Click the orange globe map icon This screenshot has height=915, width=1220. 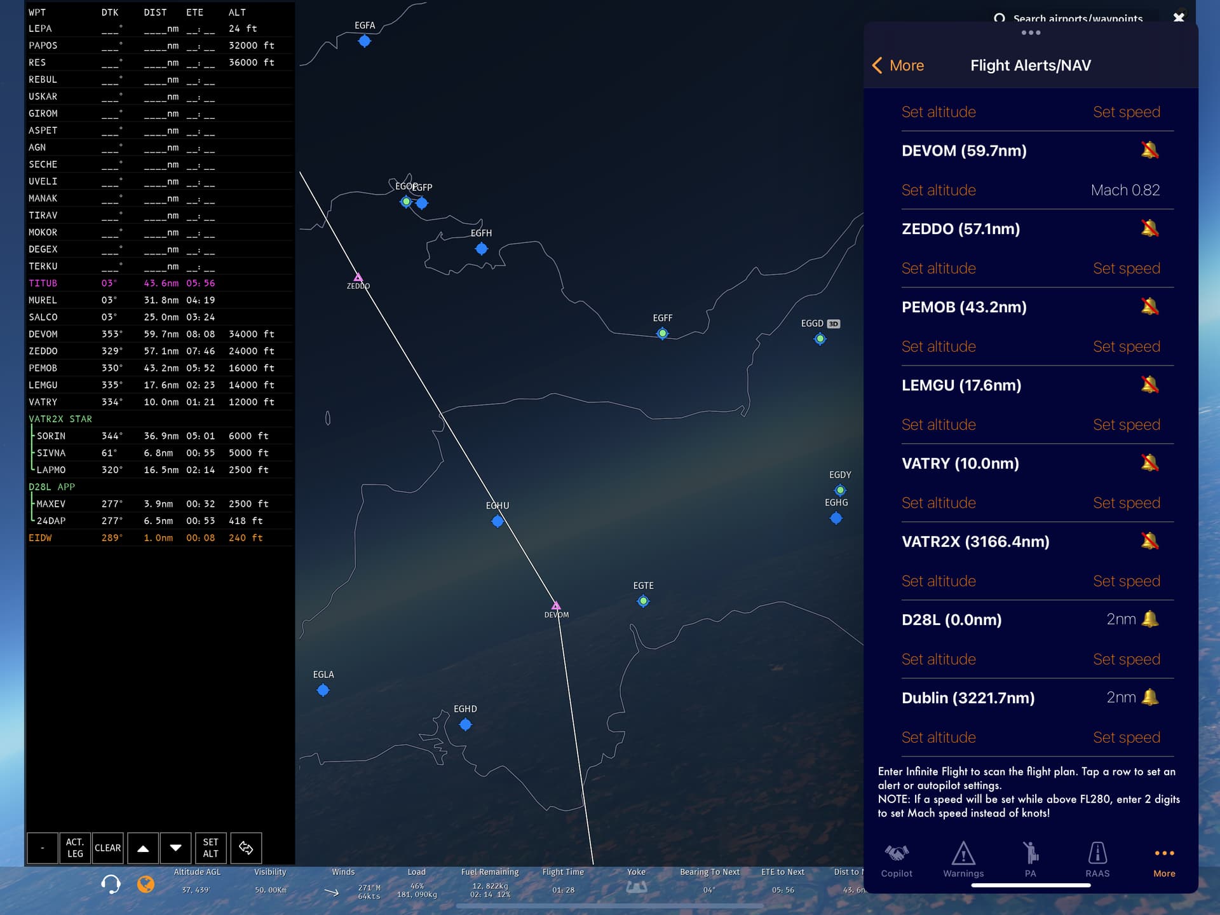pos(146,883)
